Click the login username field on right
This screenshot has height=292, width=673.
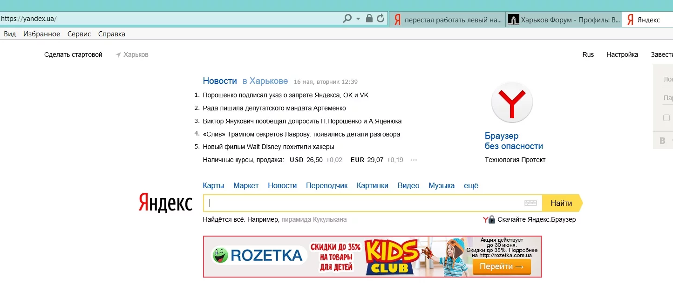[x=667, y=79]
